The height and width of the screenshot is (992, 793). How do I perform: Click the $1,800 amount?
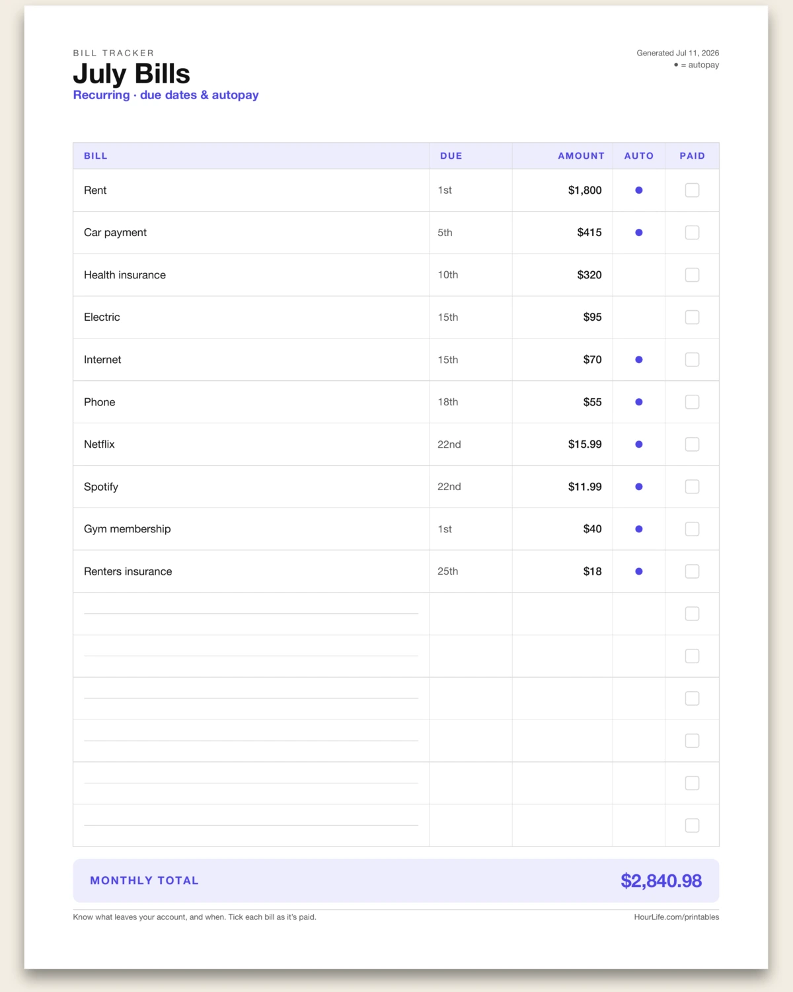click(x=585, y=190)
